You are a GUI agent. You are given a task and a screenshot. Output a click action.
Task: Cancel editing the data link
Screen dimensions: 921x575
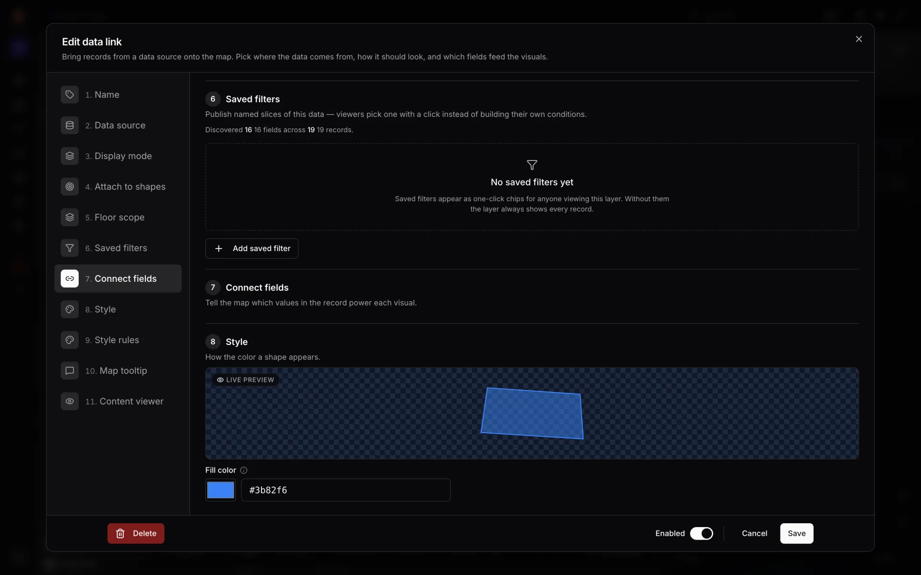tap(754, 533)
